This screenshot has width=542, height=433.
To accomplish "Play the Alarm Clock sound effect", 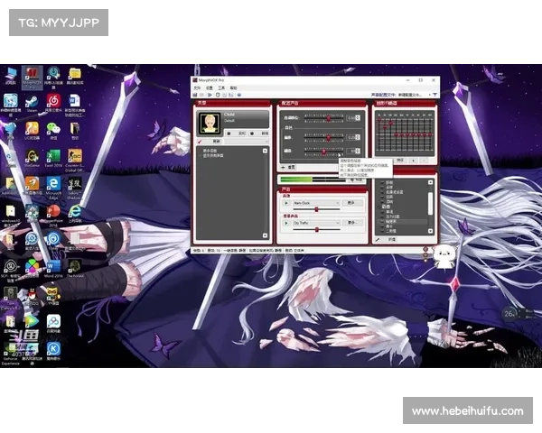I will [286, 203].
